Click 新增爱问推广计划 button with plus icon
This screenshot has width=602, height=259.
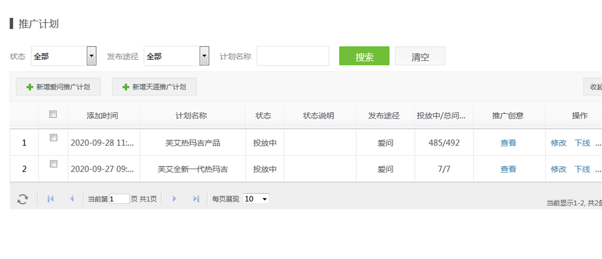click(58, 87)
